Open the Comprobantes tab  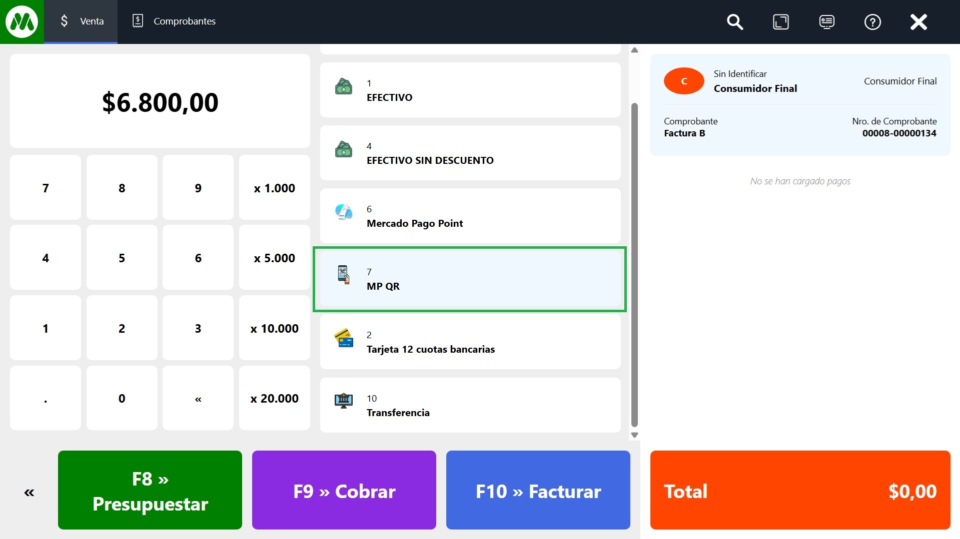[x=174, y=21]
